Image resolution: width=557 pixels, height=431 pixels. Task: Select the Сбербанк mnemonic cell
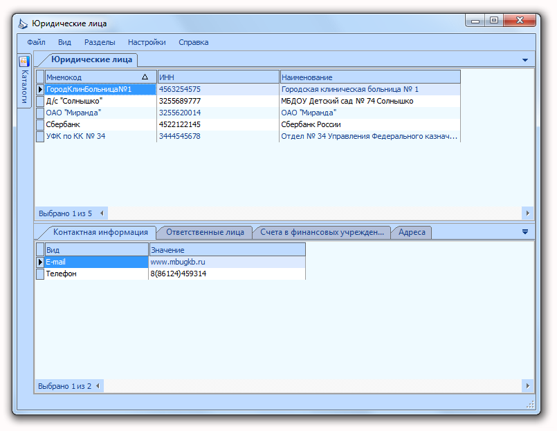click(x=100, y=124)
